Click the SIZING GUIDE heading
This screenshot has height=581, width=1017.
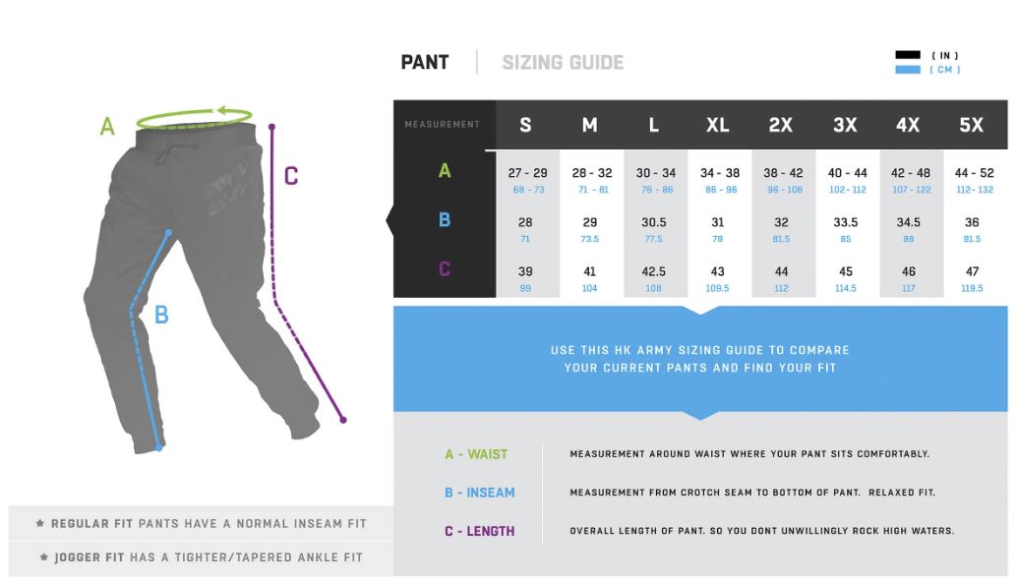[x=563, y=63]
